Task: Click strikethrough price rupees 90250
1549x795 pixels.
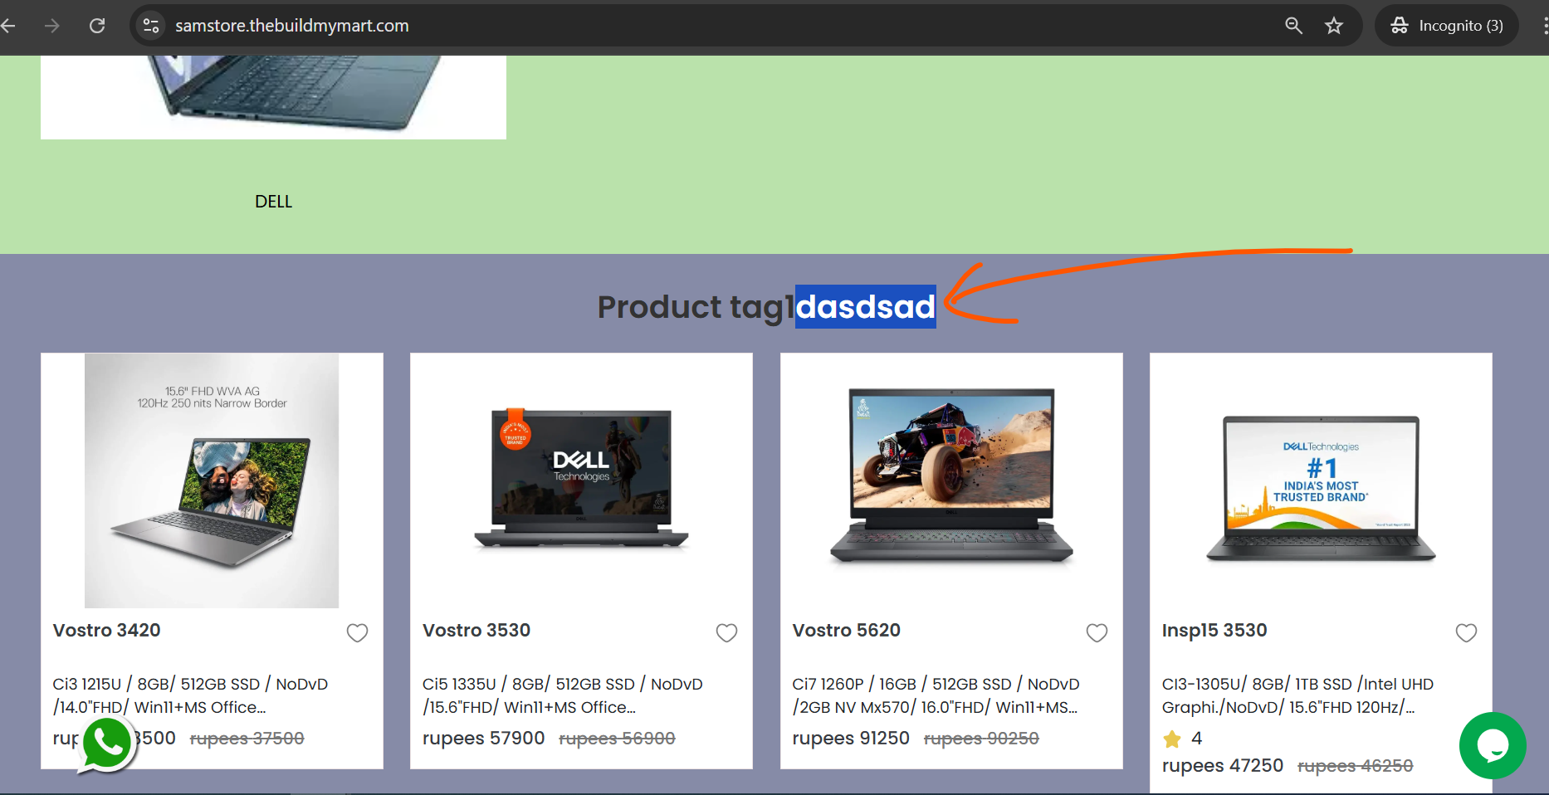Action: pyautogui.click(x=981, y=739)
